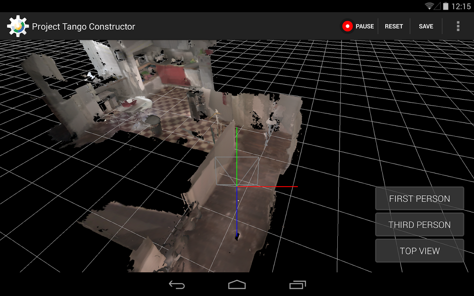The height and width of the screenshot is (296, 474).
Task: Open the recent apps overview icon
Action: click(x=298, y=285)
